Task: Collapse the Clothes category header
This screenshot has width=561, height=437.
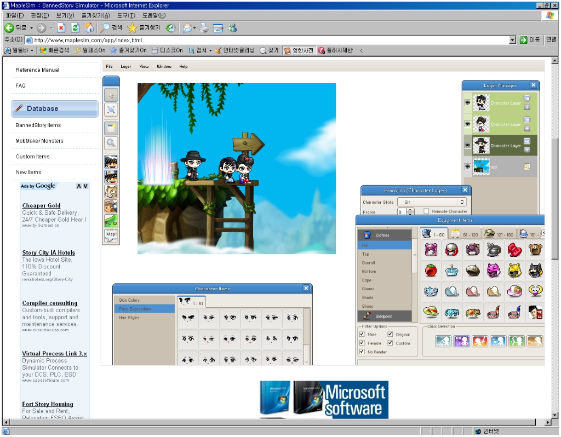Action: tap(385, 235)
